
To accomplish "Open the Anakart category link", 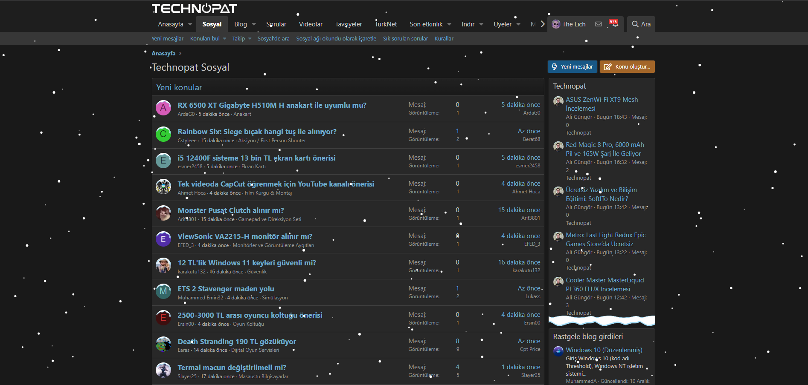I will pyautogui.click(x=242, y=114).
